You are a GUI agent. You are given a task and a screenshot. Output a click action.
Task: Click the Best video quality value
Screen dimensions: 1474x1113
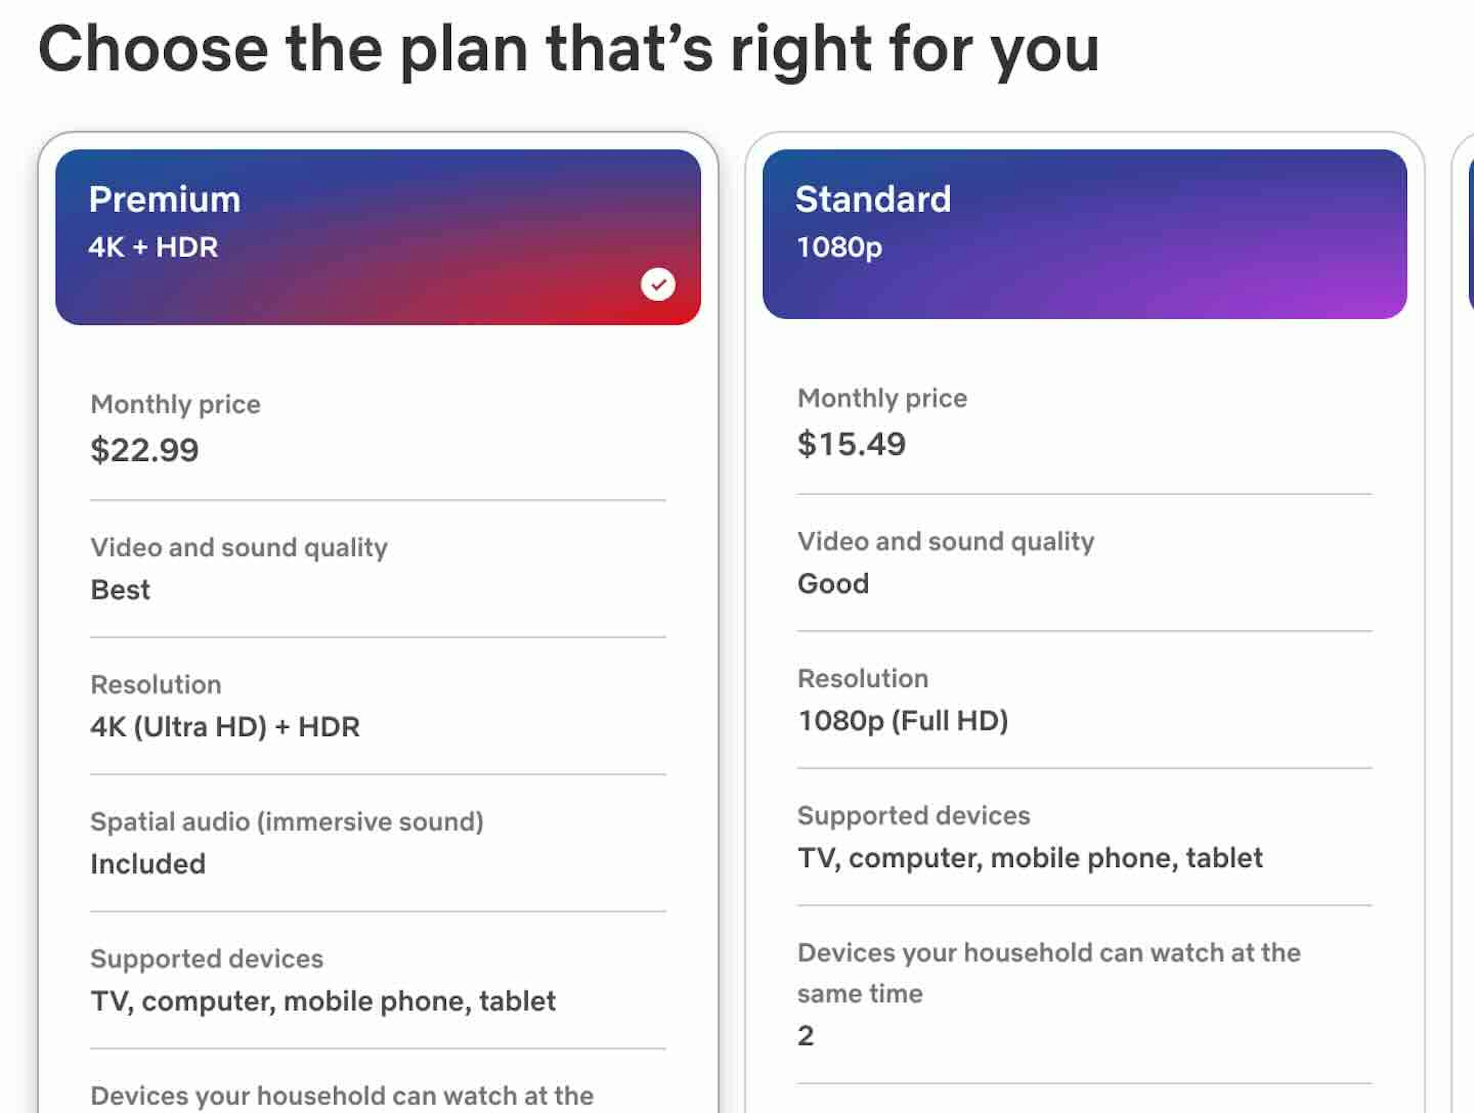click(121, 589)
